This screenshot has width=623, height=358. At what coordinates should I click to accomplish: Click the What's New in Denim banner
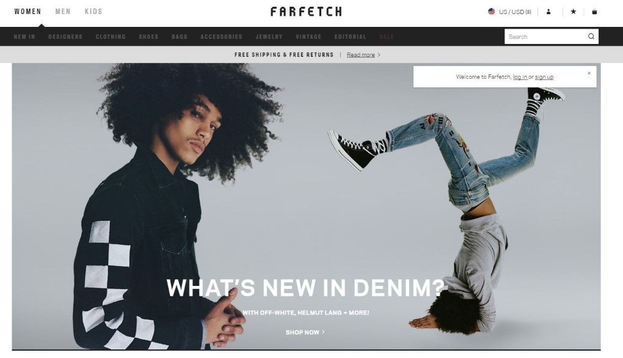(x=306, y=206)
